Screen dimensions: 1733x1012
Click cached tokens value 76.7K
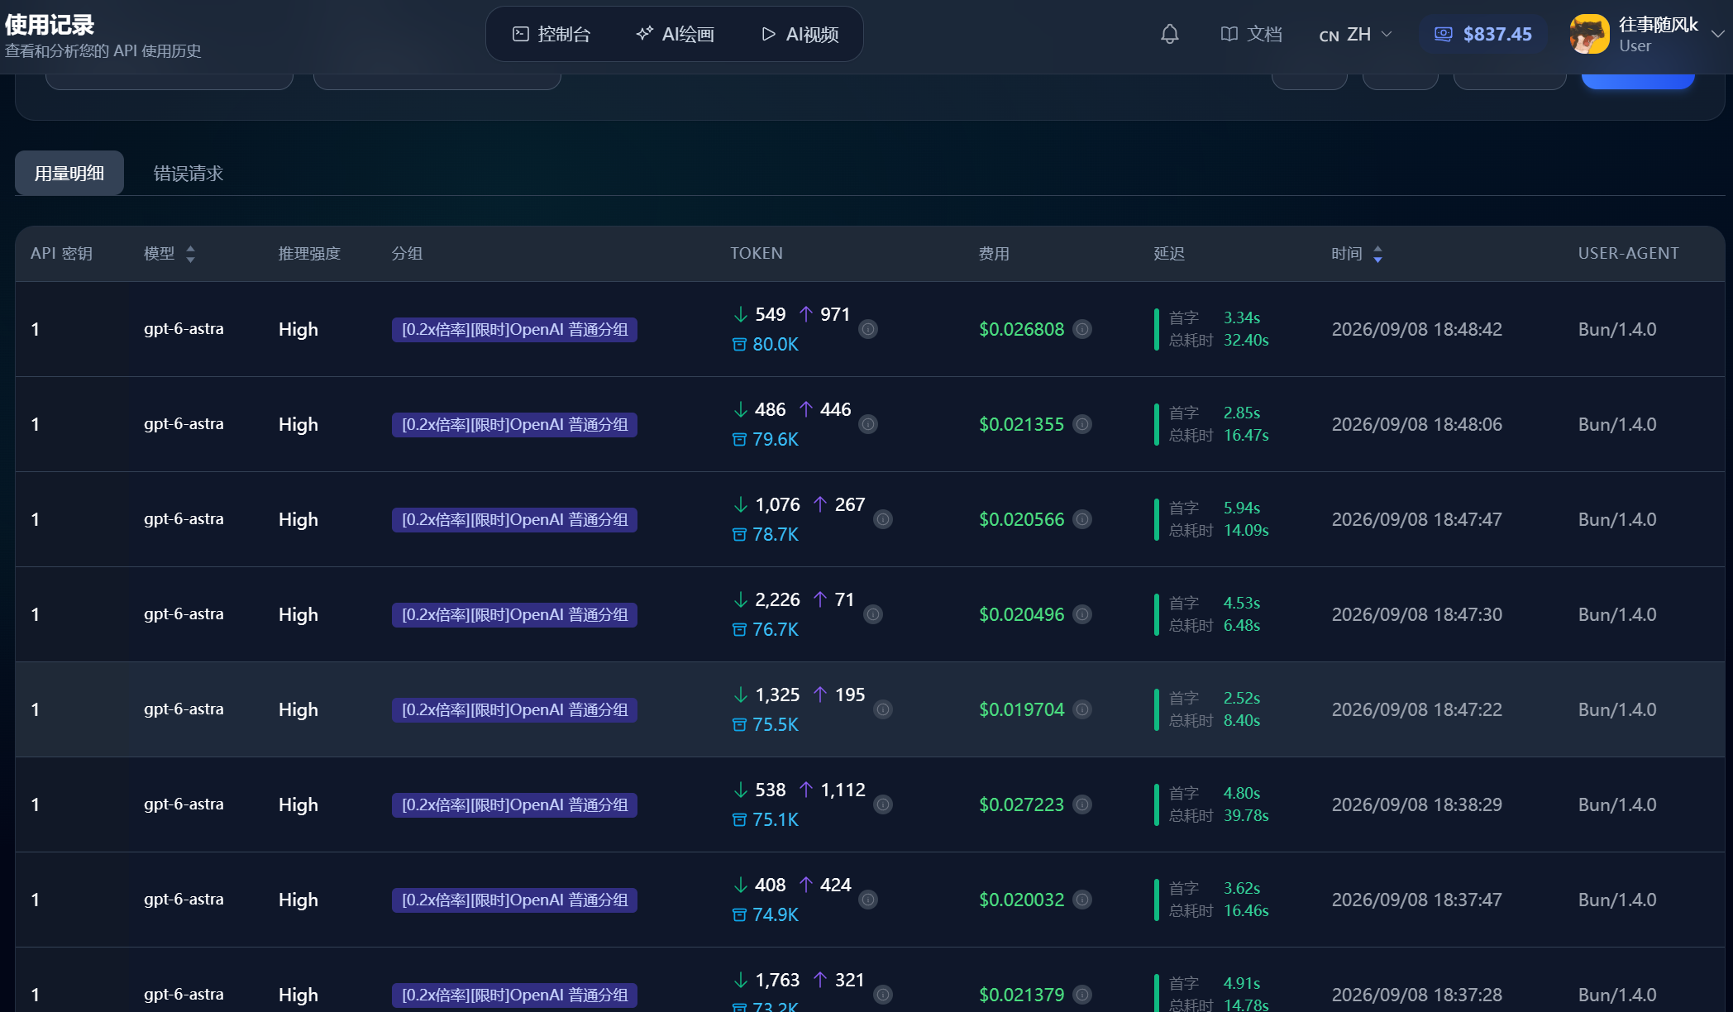[776, 629]
